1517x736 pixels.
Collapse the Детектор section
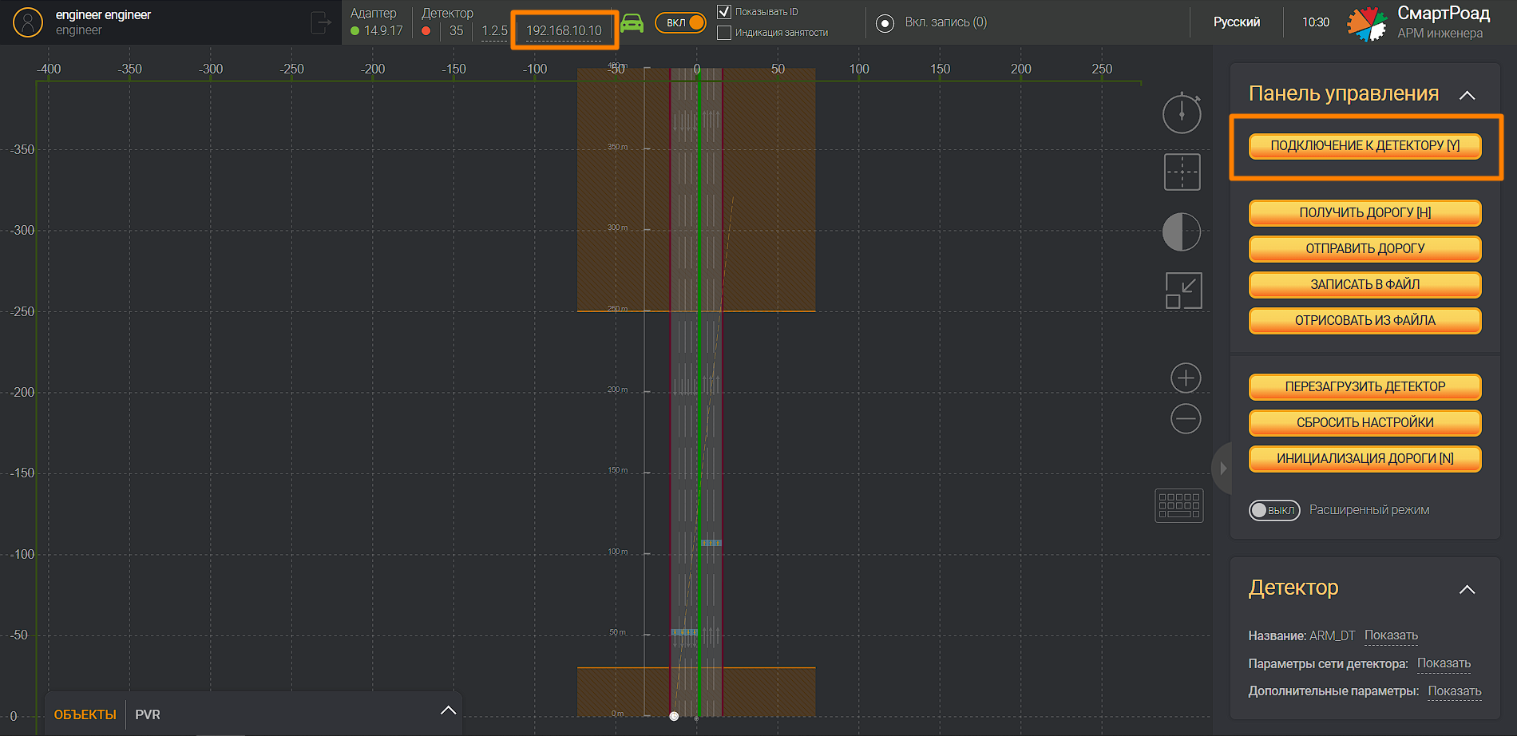(x=1468, y=589)
